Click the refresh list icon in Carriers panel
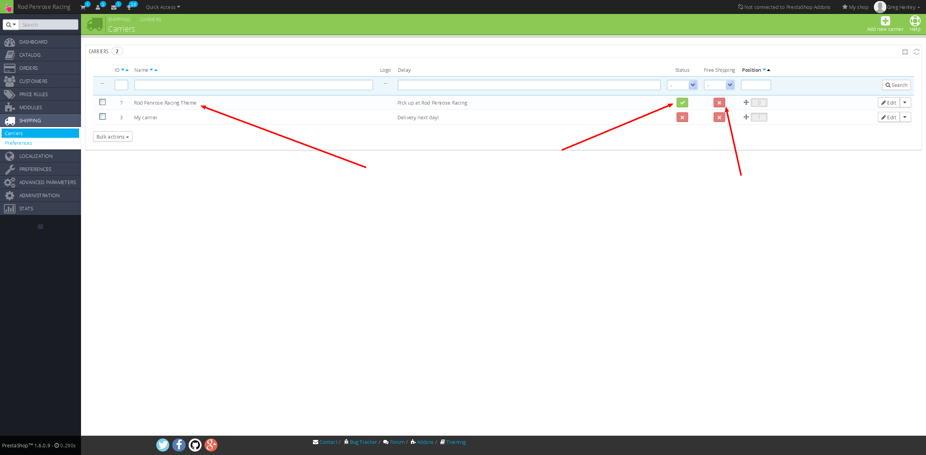The width and height of the screenshot is (926, 455). click(x=916, y=52)
